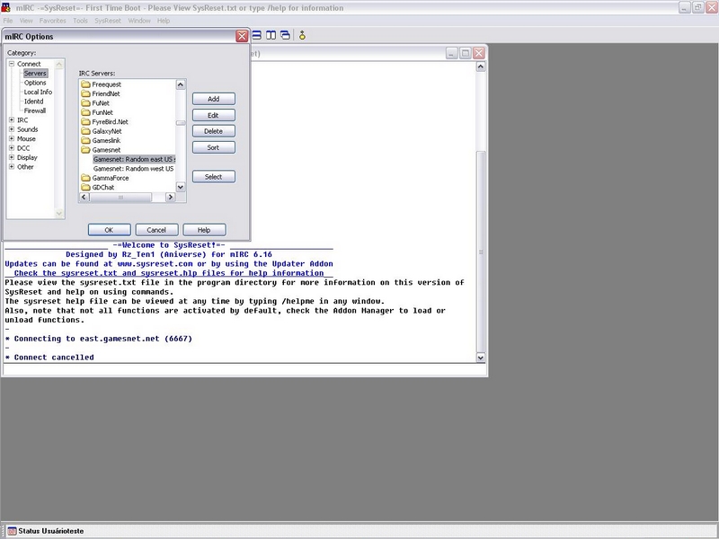
Task: Open the Favorites menu
Action: click(52, 20)
